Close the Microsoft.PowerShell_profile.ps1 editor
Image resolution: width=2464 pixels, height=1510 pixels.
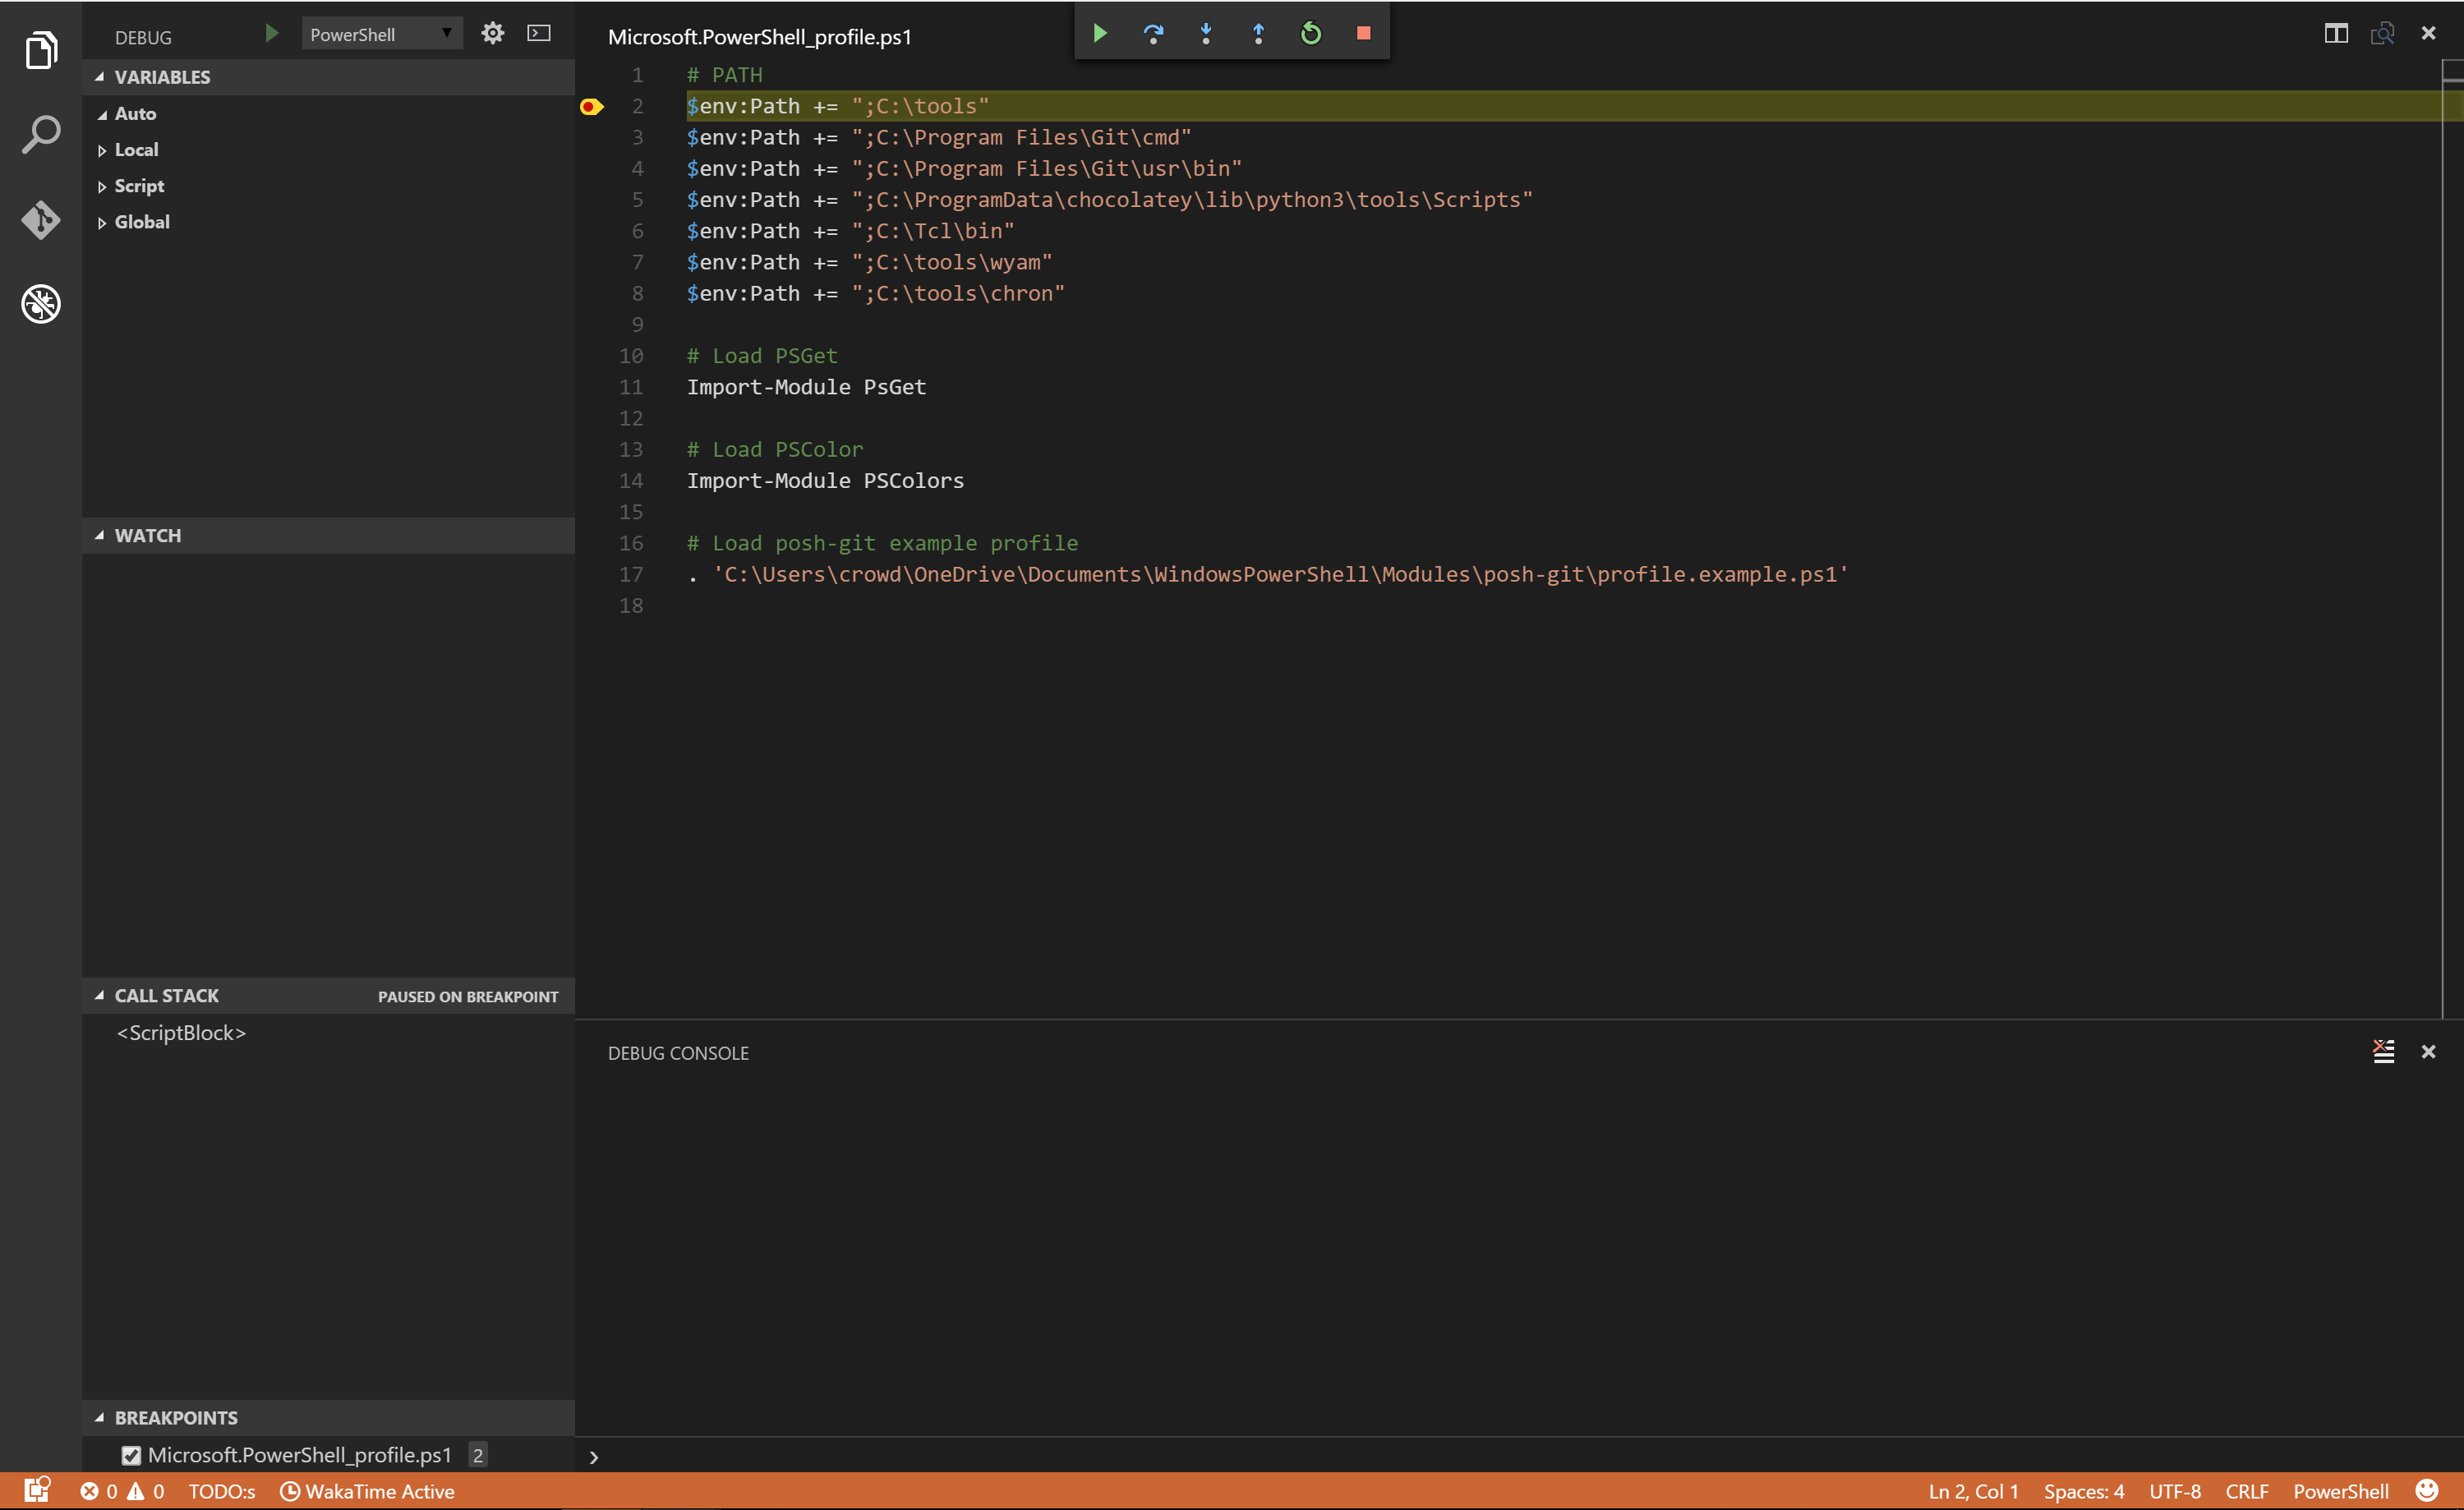[x=2428, y=33]
